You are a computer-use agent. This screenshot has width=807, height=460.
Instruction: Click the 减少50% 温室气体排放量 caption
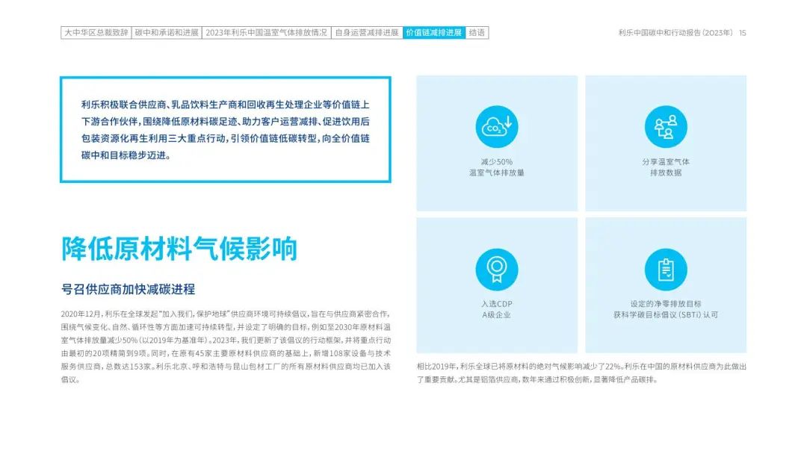(x=497, y=167)
